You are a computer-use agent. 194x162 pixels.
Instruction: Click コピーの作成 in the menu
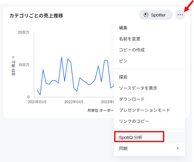pos(132,50)
